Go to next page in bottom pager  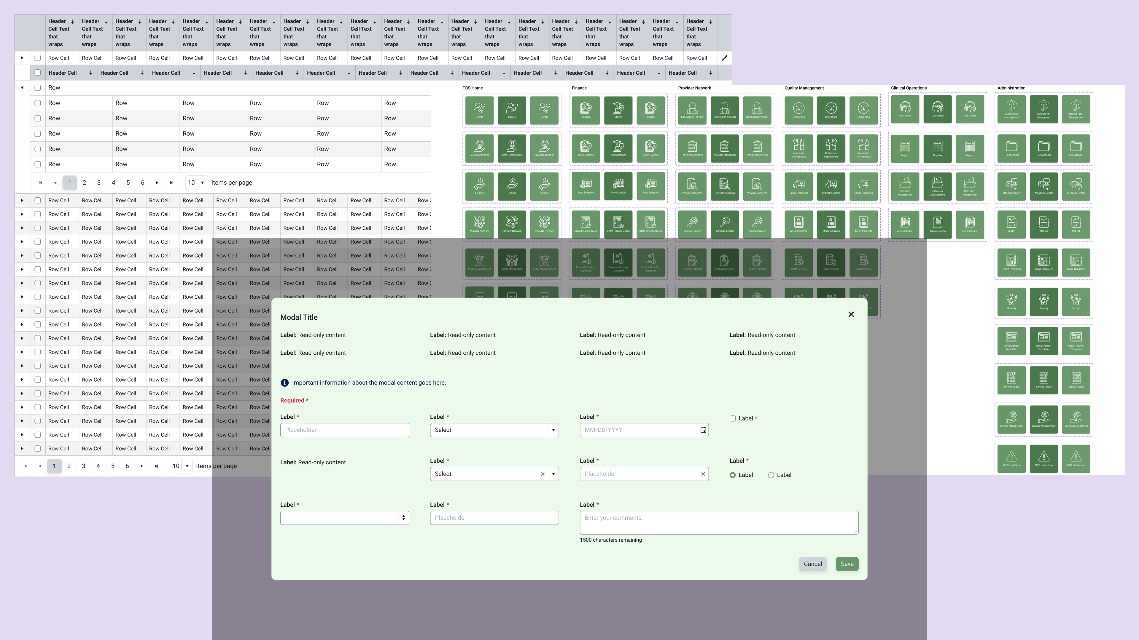[x=141, y=466]
